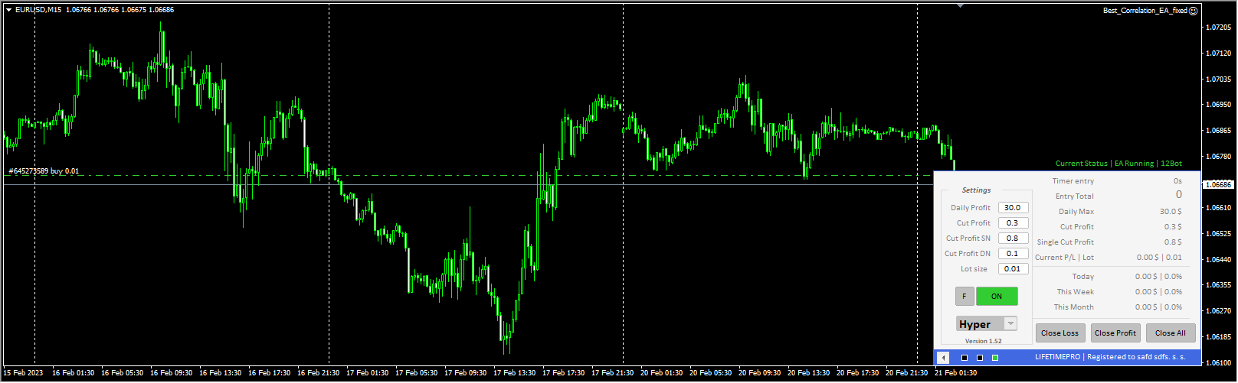
Task: Collapse the EA panel with the left arrow
Action: 943,358
